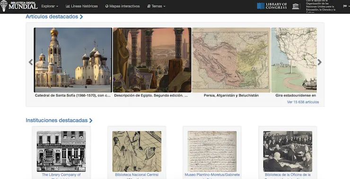Open the Instituciones destacadas heading link
The image size is (350, 179).
point(59,120)
